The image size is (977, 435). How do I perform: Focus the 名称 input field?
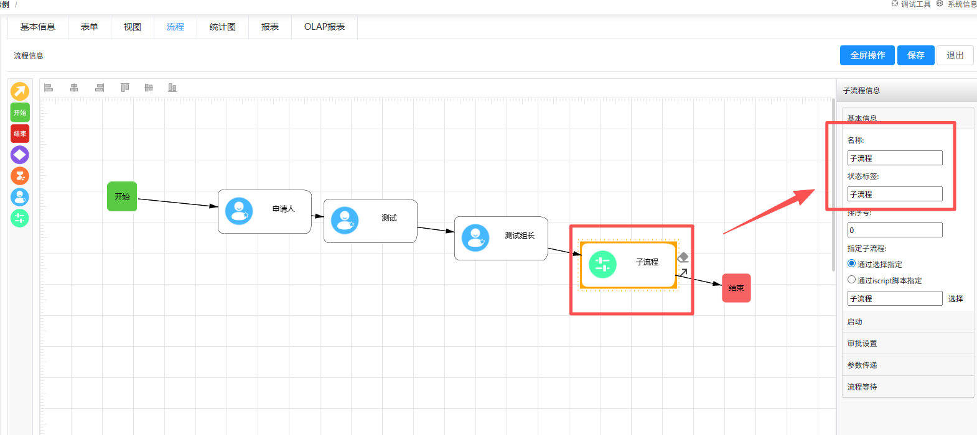point(895,158)
